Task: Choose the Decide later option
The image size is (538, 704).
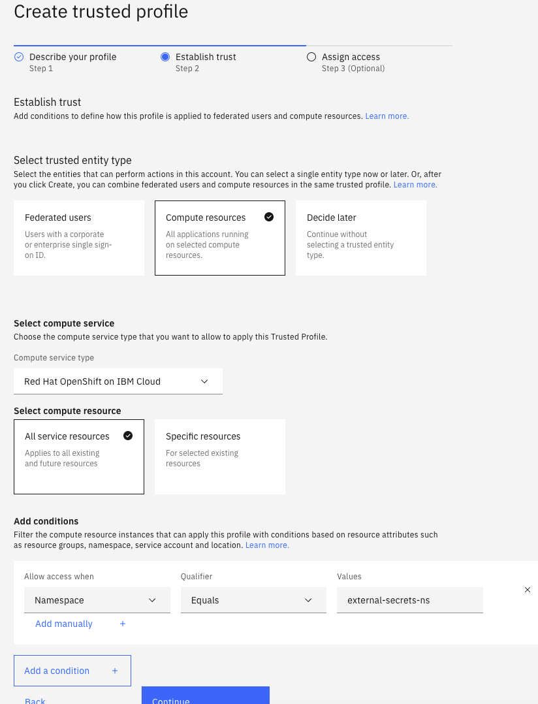Action: coord(360,238)
